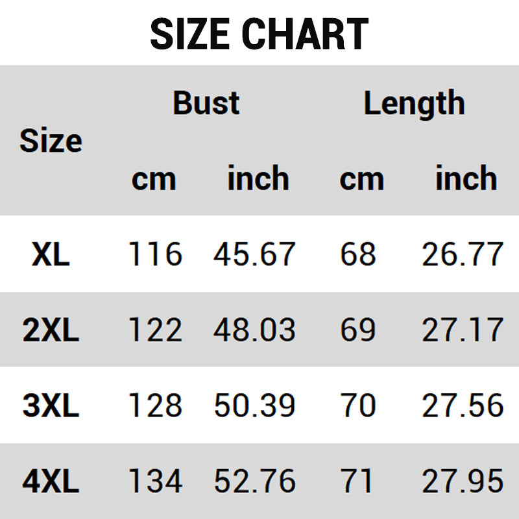Click 2XL bust value 48.03 inch

(254, 330)
